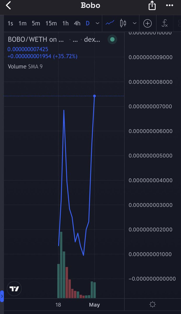This screenshot has width=181, height=314.
Task: Open the share sheet icon
Action: tap(152, 5)
